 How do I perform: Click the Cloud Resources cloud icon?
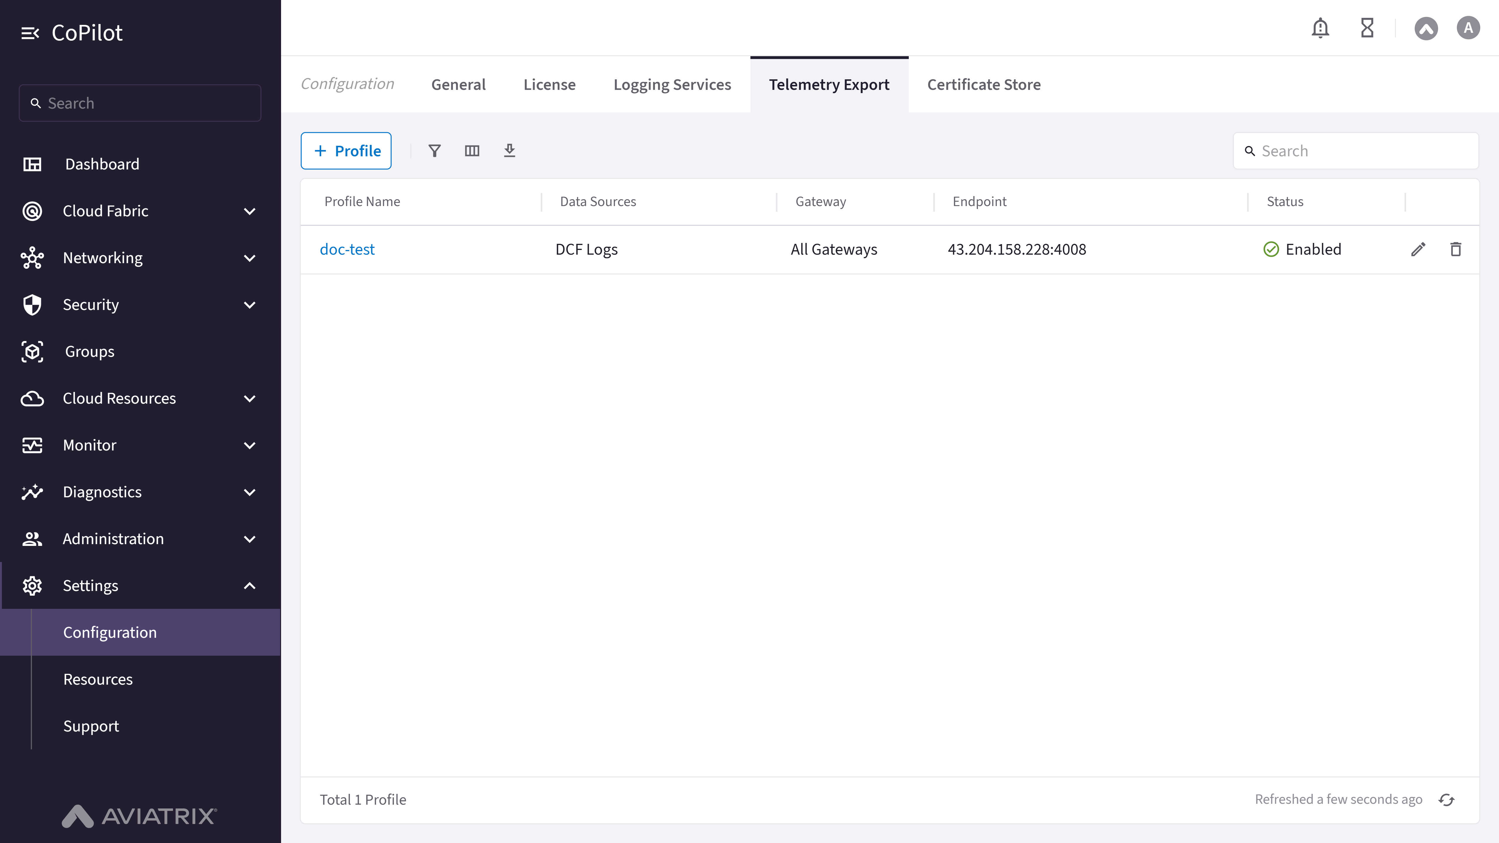[x=32, y=398]
